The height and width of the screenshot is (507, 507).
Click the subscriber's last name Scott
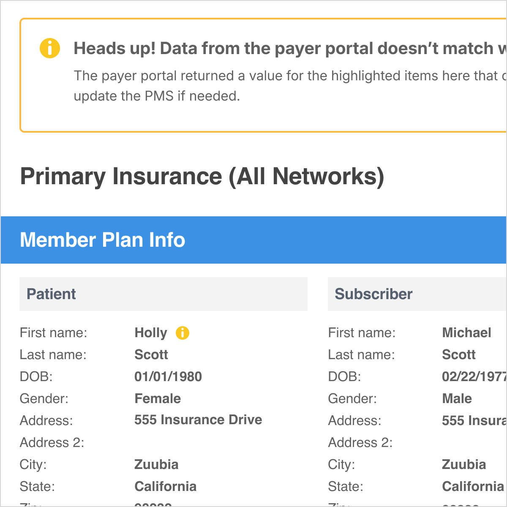(459, 354)
